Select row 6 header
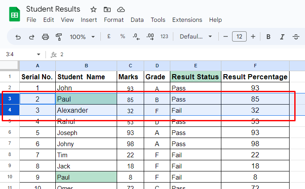305x189 pixels. (x=9, y=132)
